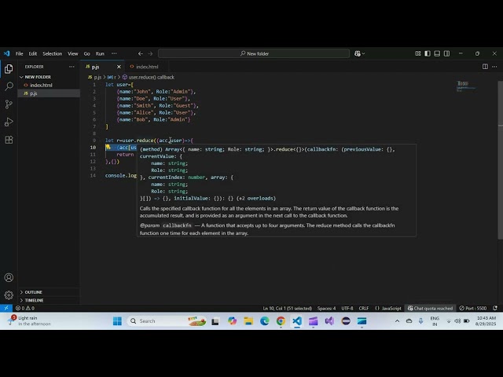Open the Windows Start menu

[117, 321]
